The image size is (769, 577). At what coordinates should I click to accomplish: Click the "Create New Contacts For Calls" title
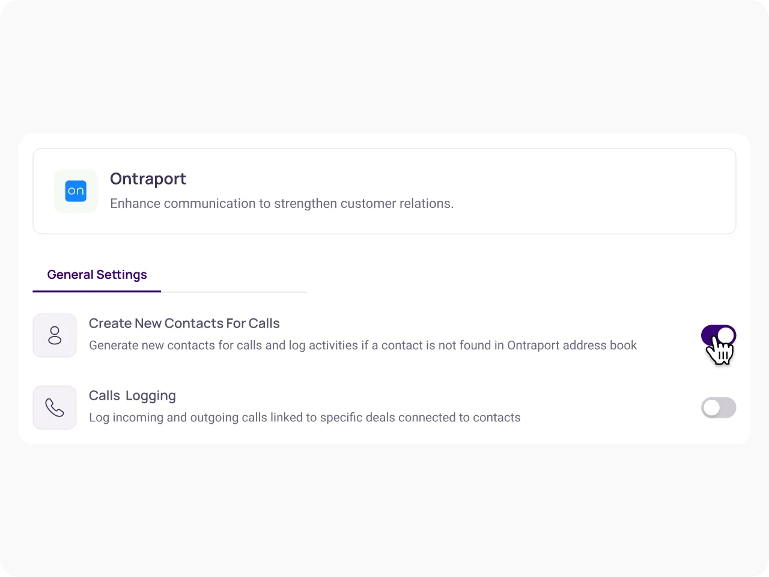[x=184, y=323]
